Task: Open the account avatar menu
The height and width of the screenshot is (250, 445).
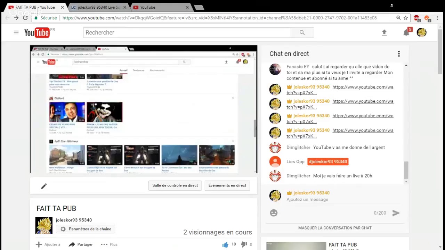Action: [422, 32]
